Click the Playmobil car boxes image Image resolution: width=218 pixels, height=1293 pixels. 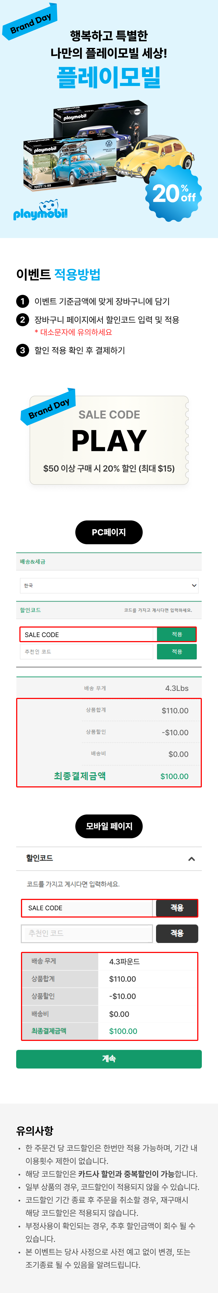pyautogui.click(x=108, y=146)
